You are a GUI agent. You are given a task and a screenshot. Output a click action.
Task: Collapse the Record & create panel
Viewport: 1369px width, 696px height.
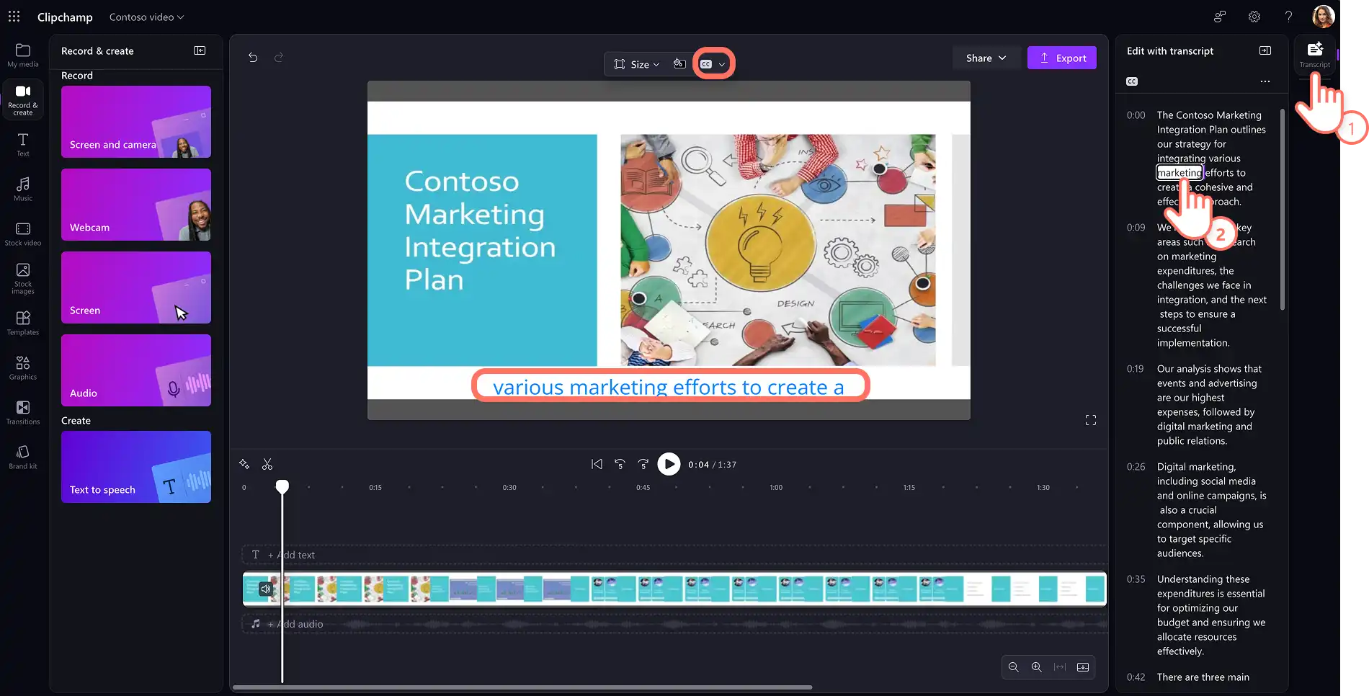click(x=200, y=50)
